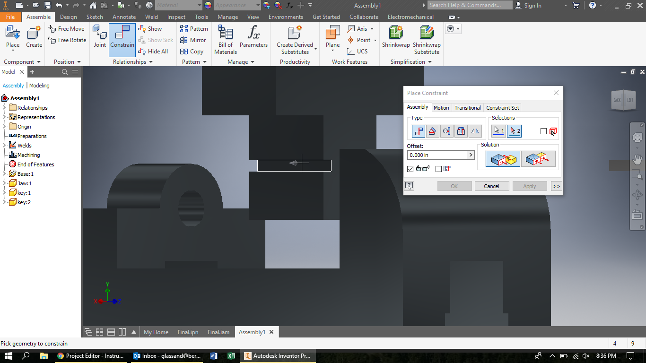The height and width of the screenshot is (363, 646).
Task: Select the Free Move tool
Action: click(x=66, y=29)
